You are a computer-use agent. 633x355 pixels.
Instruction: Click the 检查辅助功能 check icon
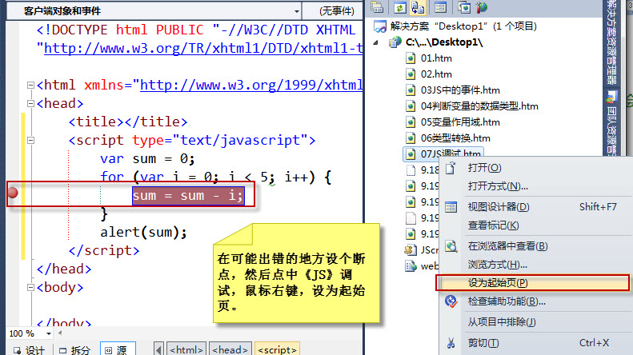451,301
